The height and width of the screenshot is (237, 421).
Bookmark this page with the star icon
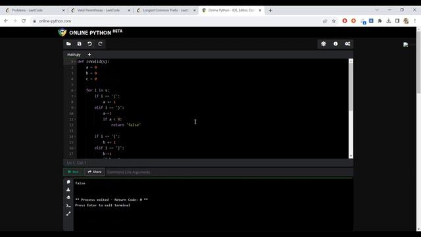(334, 20)
